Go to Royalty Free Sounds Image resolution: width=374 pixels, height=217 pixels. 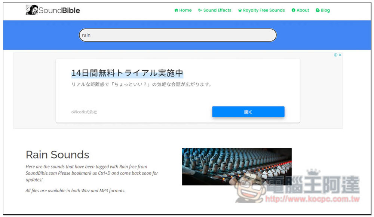pos(261,10)
